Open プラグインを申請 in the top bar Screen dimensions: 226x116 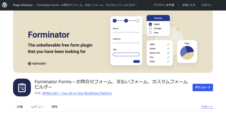(x=164, y=5)
